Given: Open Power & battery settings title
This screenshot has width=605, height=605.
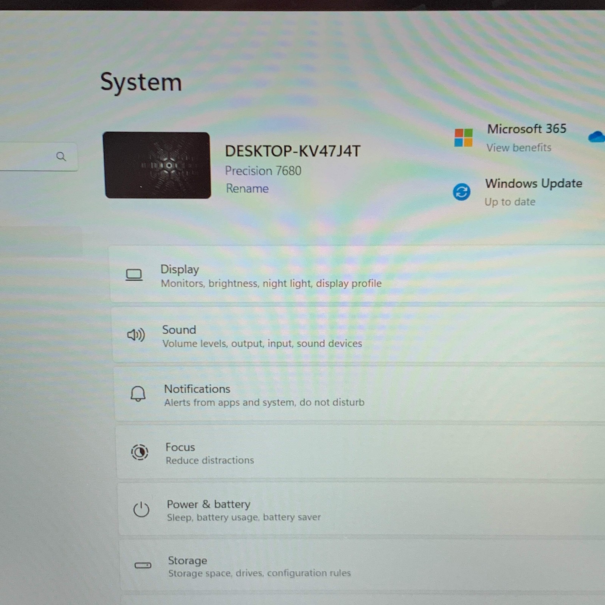Looking at the screenshot, I should [209, 504].
